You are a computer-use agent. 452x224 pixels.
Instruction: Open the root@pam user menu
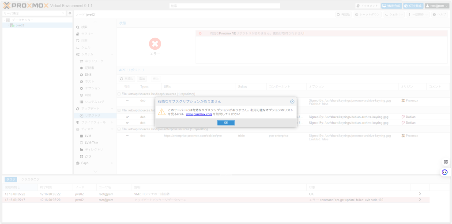pyautogui.click(x=437, y=6)
